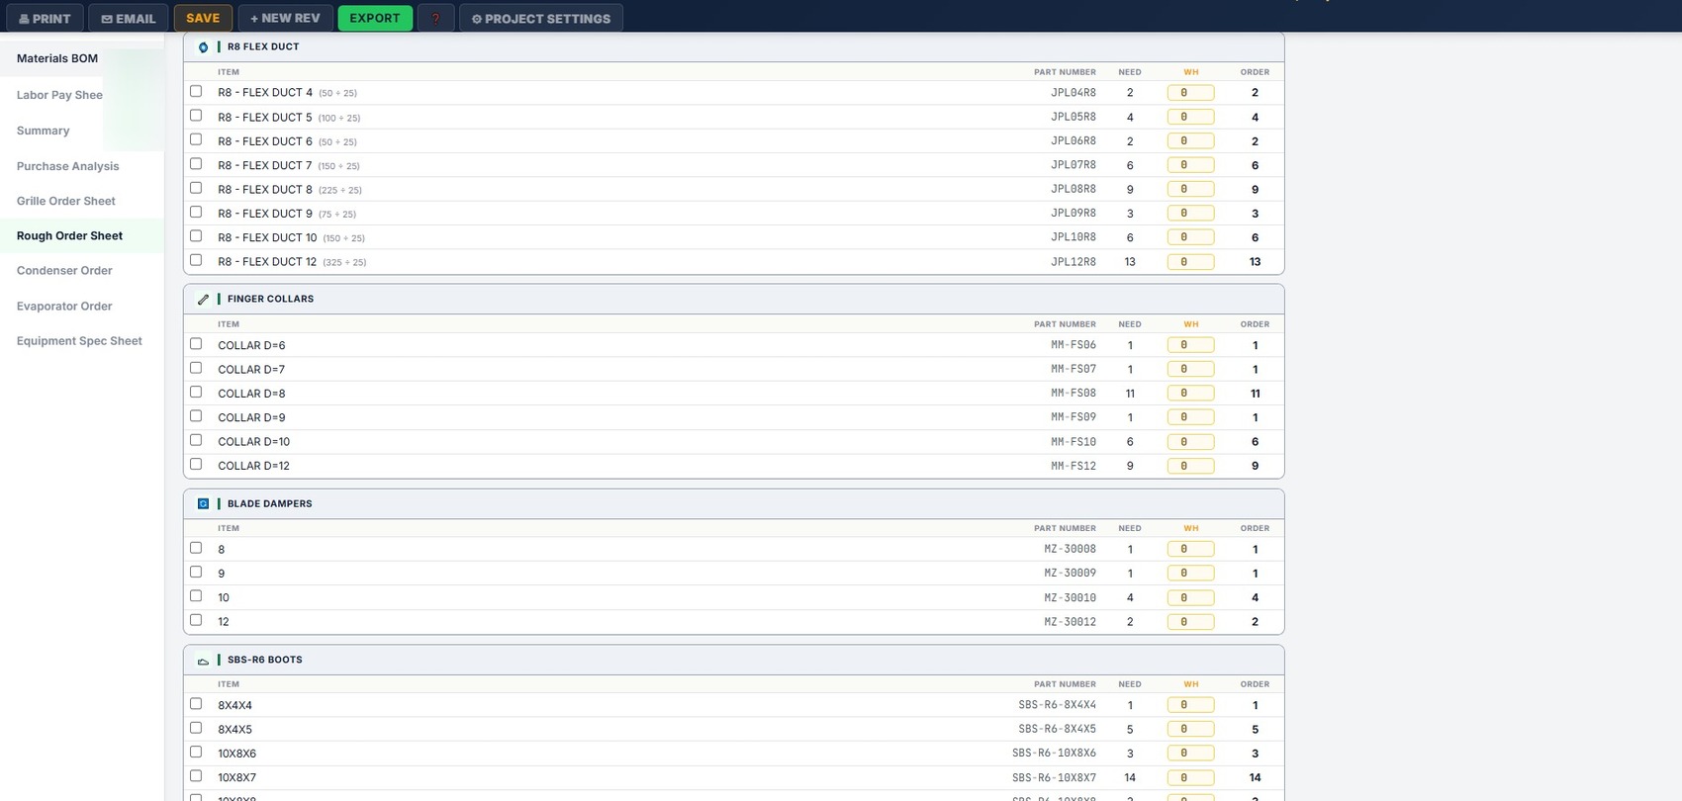The width and height of the screenshot is (1682, 801).
Task: Check the R8 - FLEX DUCT 12 row
Action: (196, 260)
